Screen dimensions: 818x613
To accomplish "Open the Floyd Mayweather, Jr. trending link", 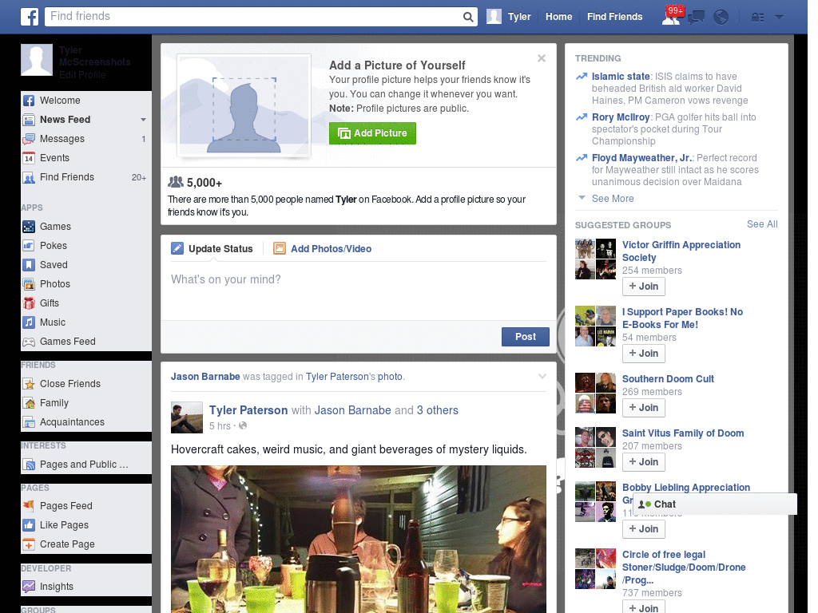I will click(641, 158).
